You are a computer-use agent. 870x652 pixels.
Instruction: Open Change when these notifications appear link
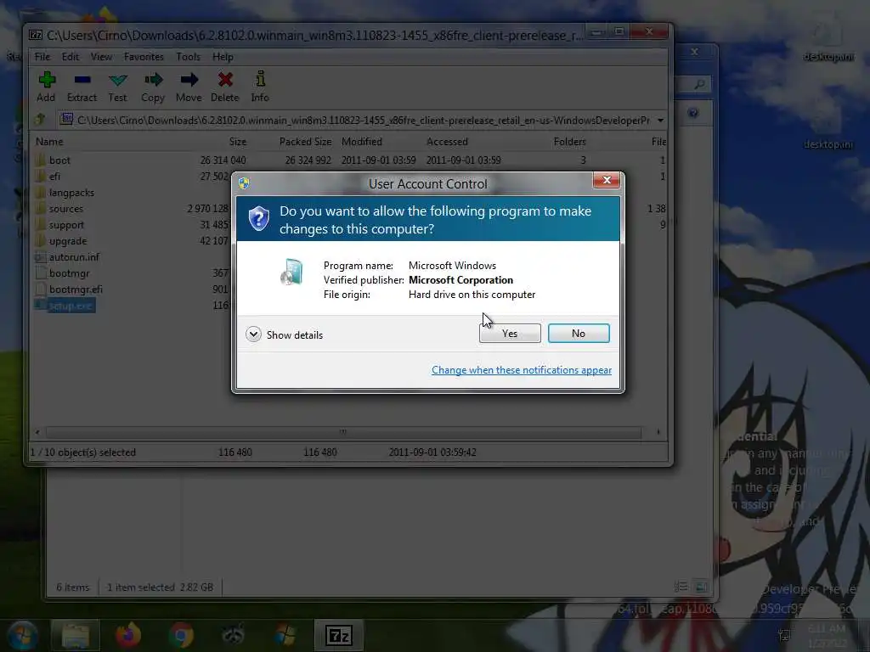(522, 370)
